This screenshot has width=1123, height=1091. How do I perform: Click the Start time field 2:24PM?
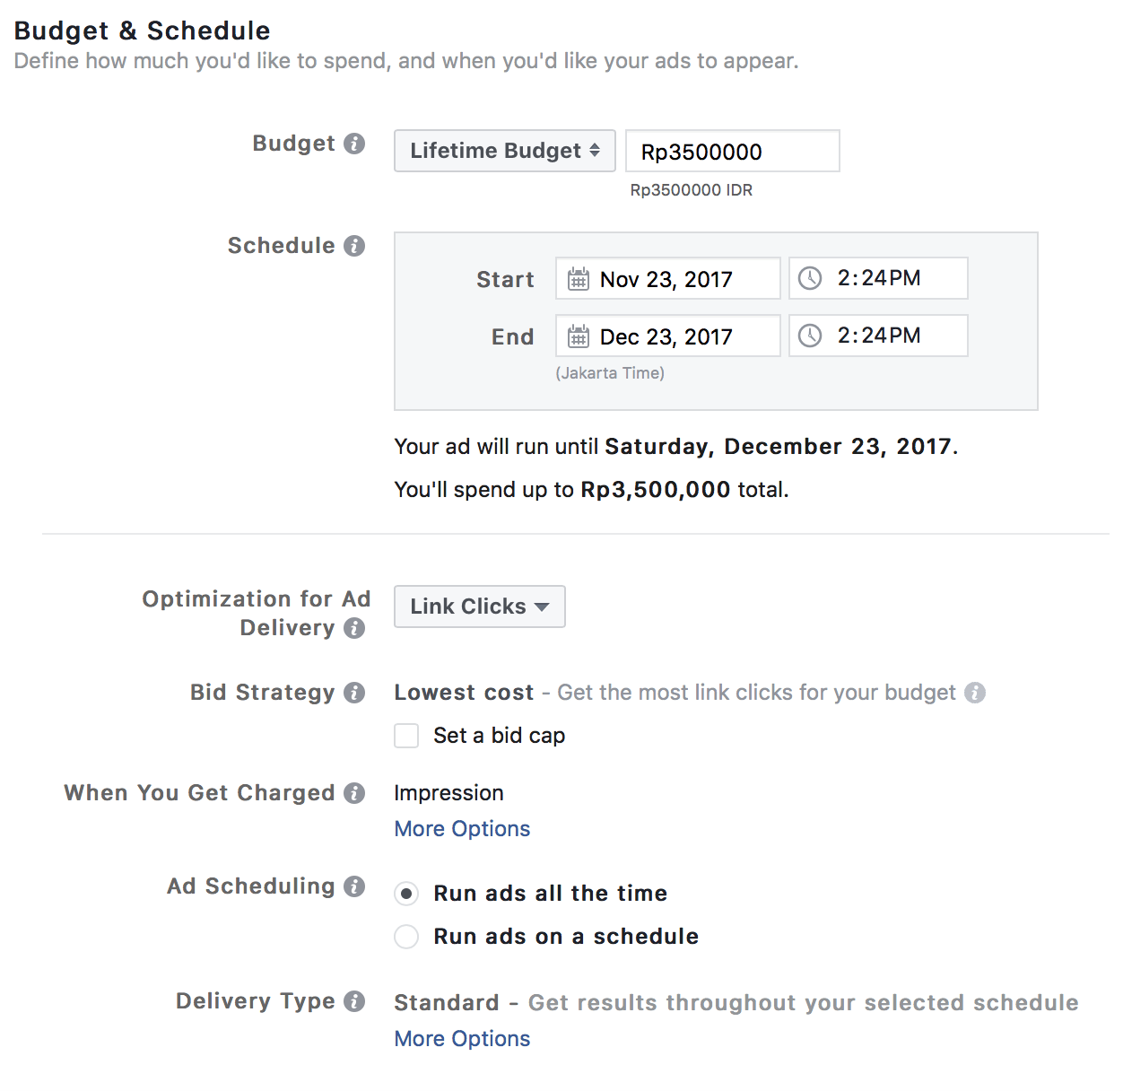pyautogui.click(x=878, y=278)
